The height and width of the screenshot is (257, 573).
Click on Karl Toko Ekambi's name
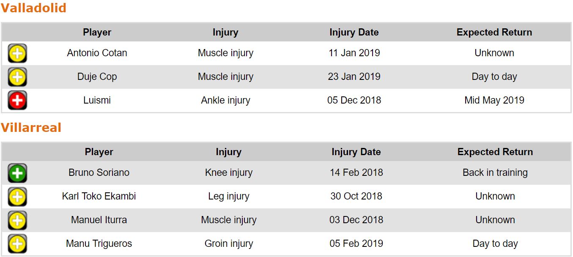99,197
